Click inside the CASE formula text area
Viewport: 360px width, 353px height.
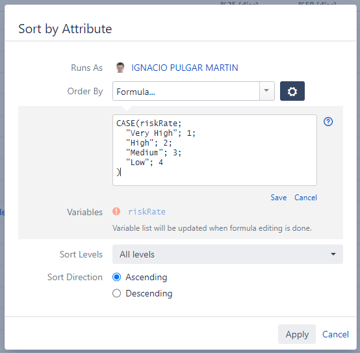pyautogui.click(x=214, y=150)
